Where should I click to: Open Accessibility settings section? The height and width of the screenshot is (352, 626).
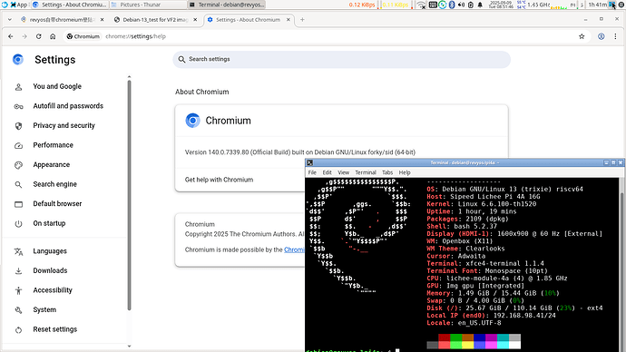click(53, 290)
